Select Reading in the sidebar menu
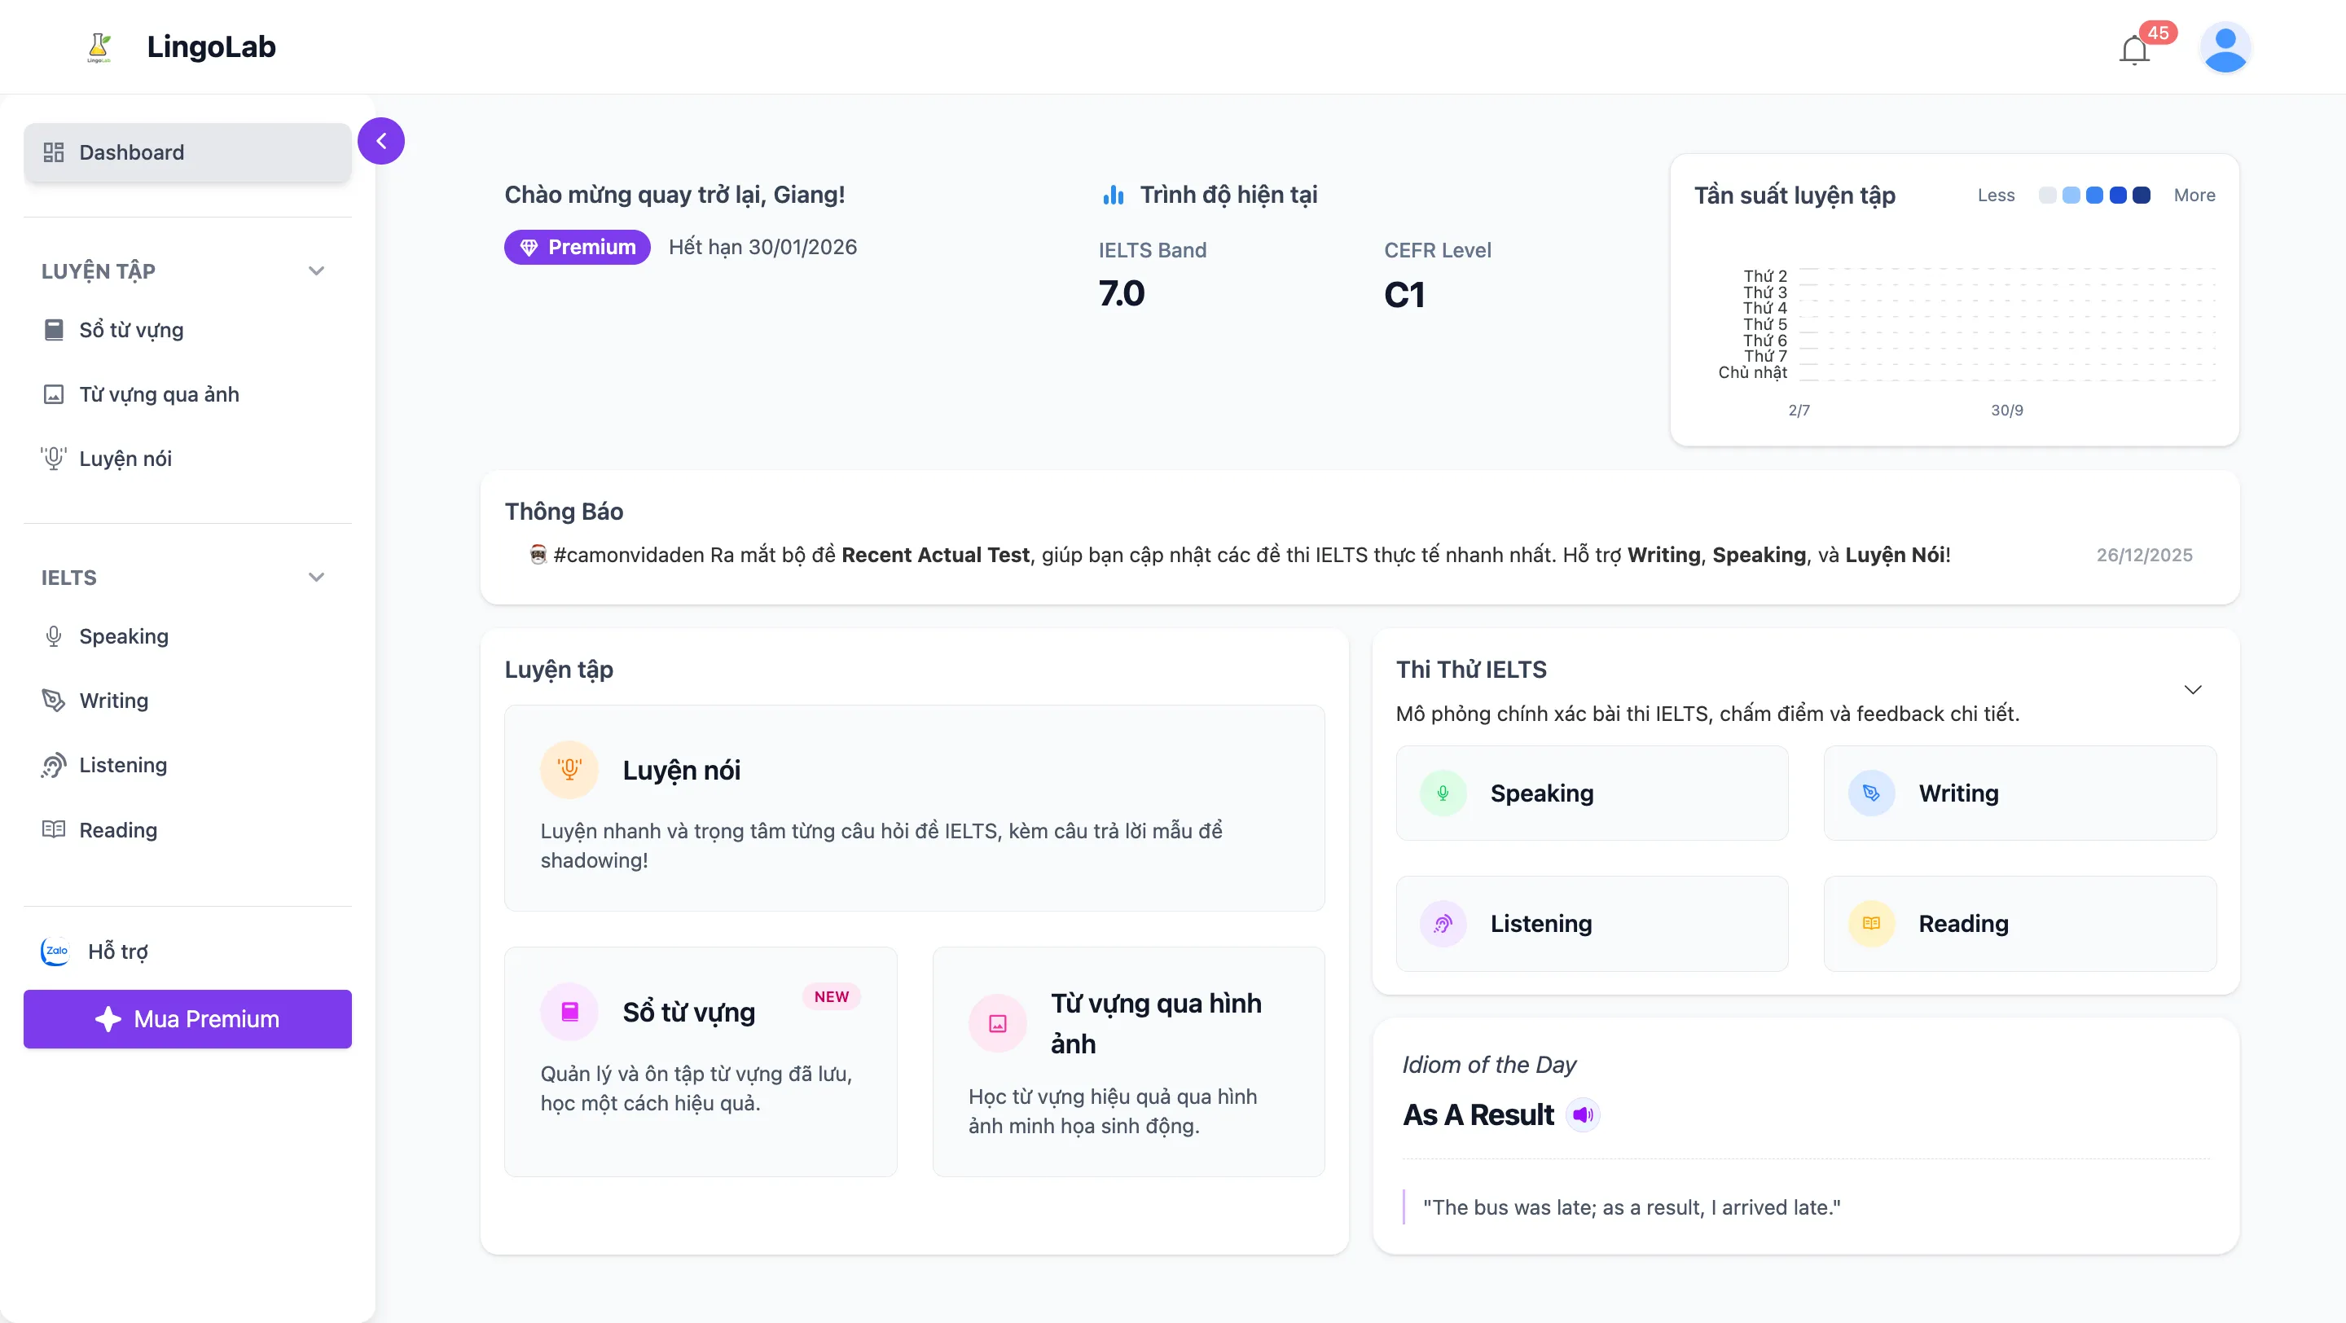 coord(54,829)
